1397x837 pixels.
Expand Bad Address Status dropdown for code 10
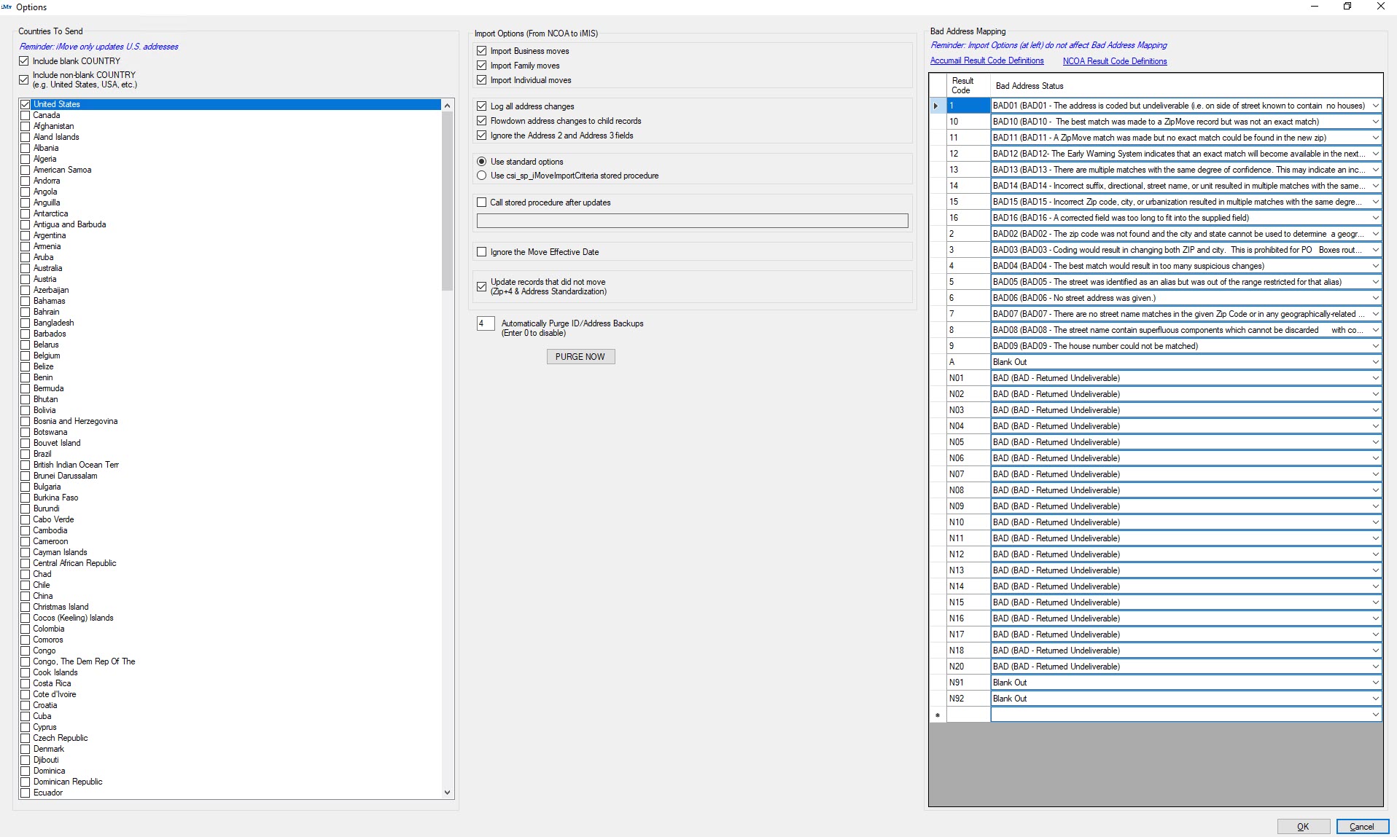pyautogui.click(x=1375, y=122)
